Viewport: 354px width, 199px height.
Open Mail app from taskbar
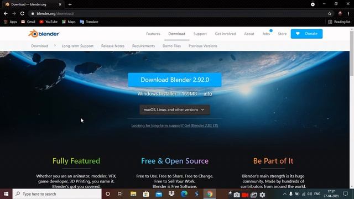(159, 194)
